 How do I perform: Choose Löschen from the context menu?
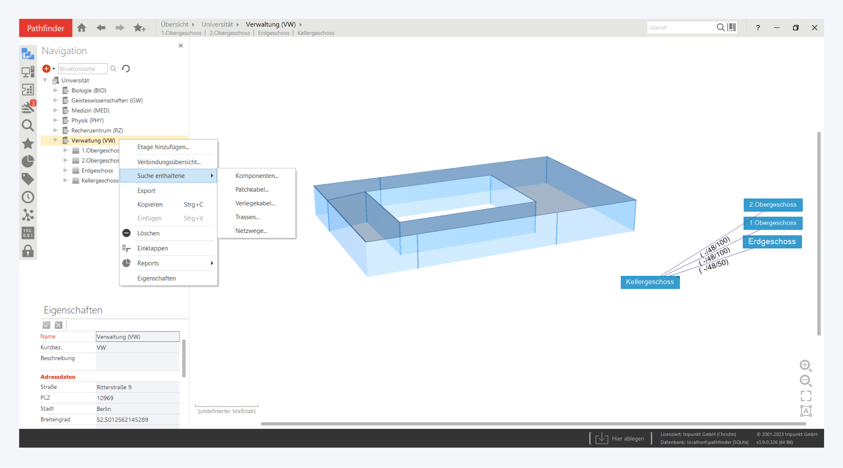click(x=148, y=233)
